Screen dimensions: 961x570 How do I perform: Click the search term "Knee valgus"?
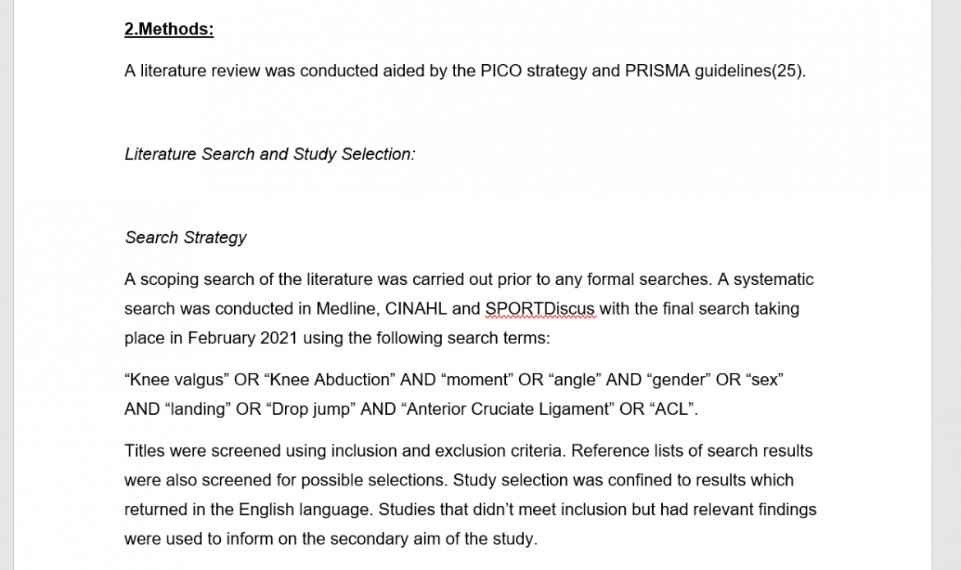coord(177,380)
